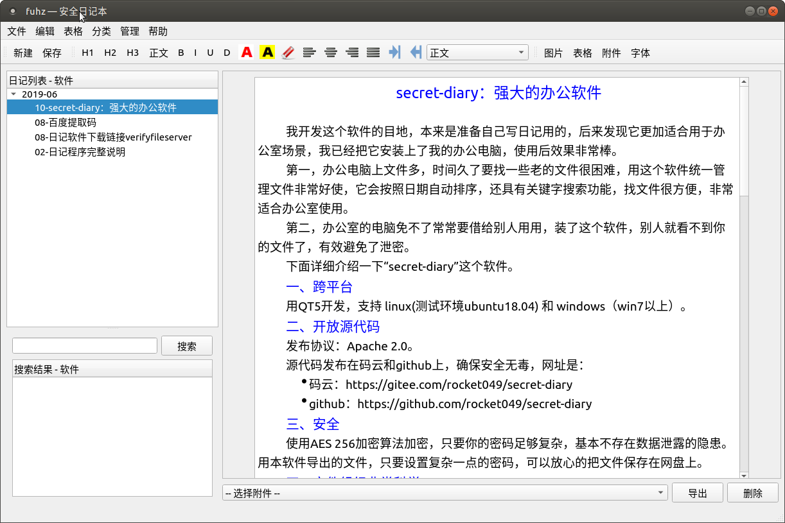Apply H1 heading style
Image resolution: width=785 pixels, height=523 pixels.
click(88, 53)
